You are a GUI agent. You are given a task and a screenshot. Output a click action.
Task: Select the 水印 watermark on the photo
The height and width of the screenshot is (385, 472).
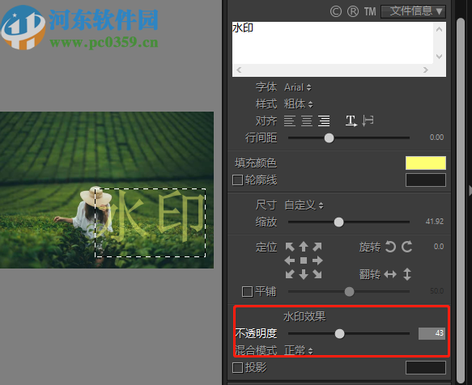point(151,223)
